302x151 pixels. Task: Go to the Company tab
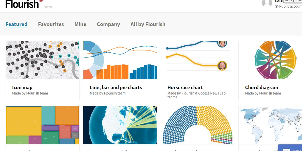(x=108, y=24)
